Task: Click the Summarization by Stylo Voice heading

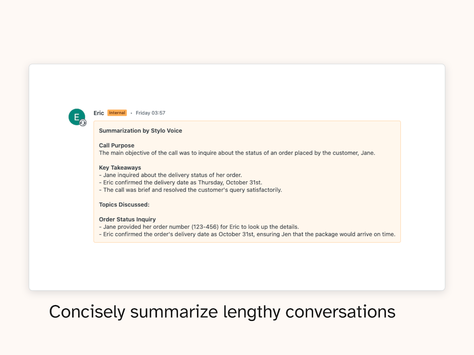Action: 140,131
